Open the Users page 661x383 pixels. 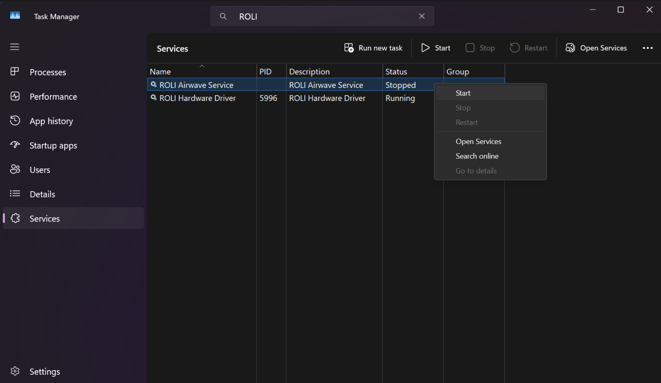(40, 170)
